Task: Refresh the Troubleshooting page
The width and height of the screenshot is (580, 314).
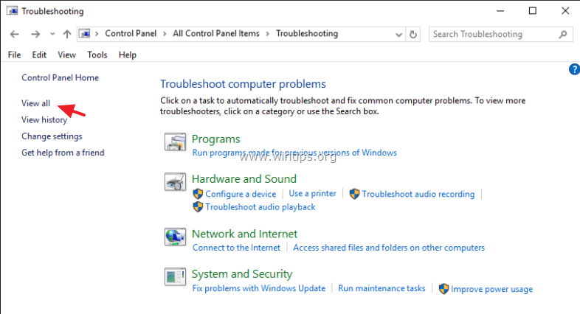Action: point(412,35)
